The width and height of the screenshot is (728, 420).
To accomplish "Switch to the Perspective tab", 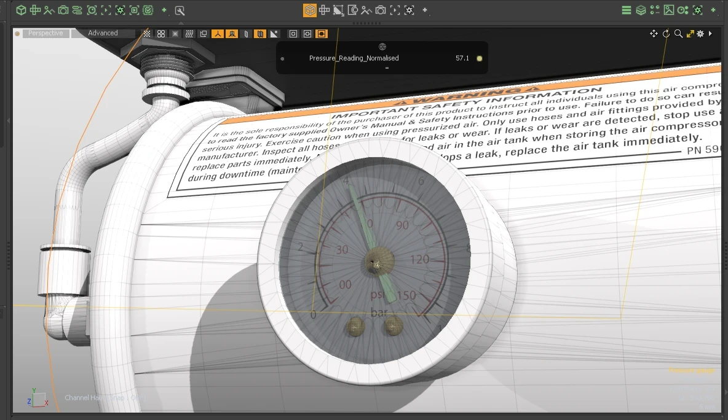I will [x=46, y=33].
